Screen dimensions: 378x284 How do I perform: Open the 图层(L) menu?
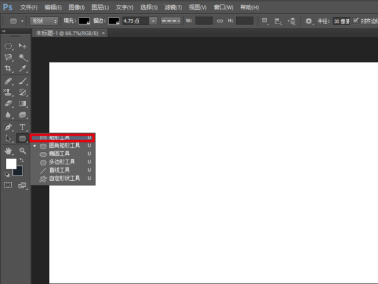(x=100, y=7)
